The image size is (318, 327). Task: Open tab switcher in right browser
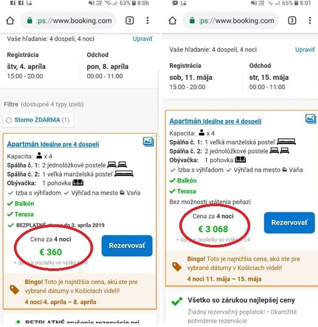[292, 21]
